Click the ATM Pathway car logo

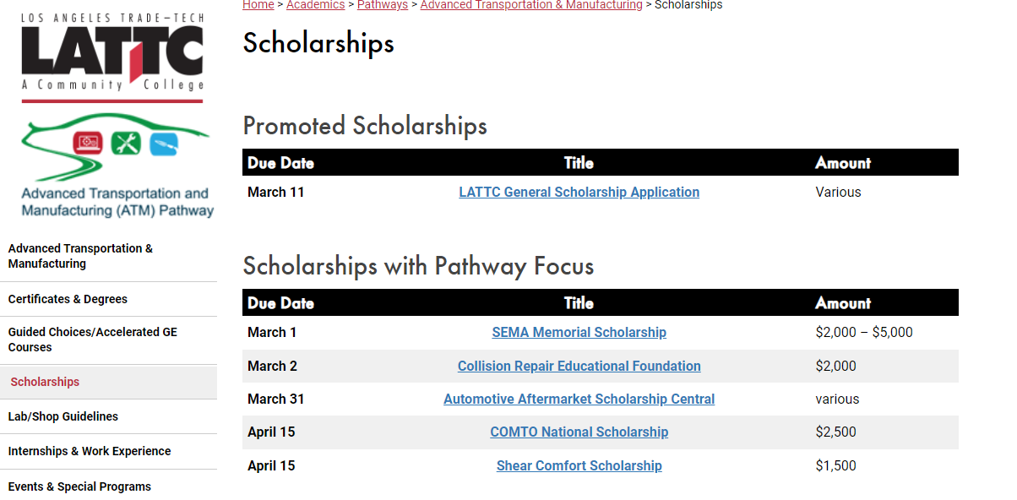[117, 166]
